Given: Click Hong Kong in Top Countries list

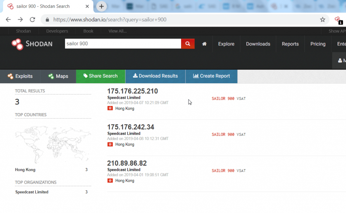Looking at the screenshot, I should tap(25, 170).
